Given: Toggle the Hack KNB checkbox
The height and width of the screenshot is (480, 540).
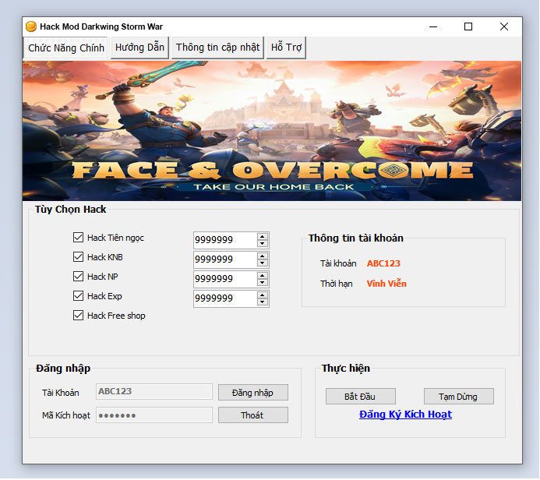Looking at the screenshot, I should click(x=78, y=257).
